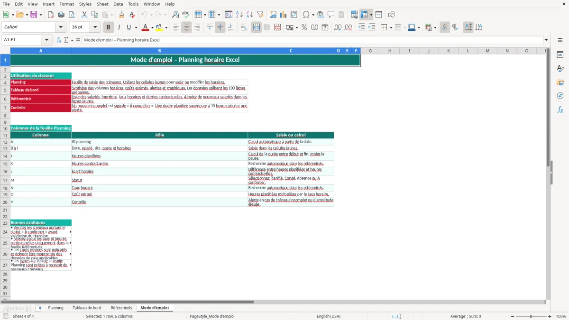Click the Save document icon

click(x=34, y=15)
